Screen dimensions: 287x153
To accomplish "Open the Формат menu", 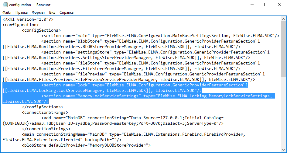I will click(38, 12).
